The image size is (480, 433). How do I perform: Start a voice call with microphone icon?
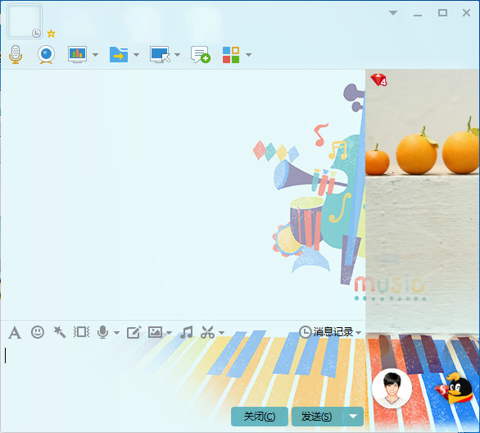click(16, 55)
